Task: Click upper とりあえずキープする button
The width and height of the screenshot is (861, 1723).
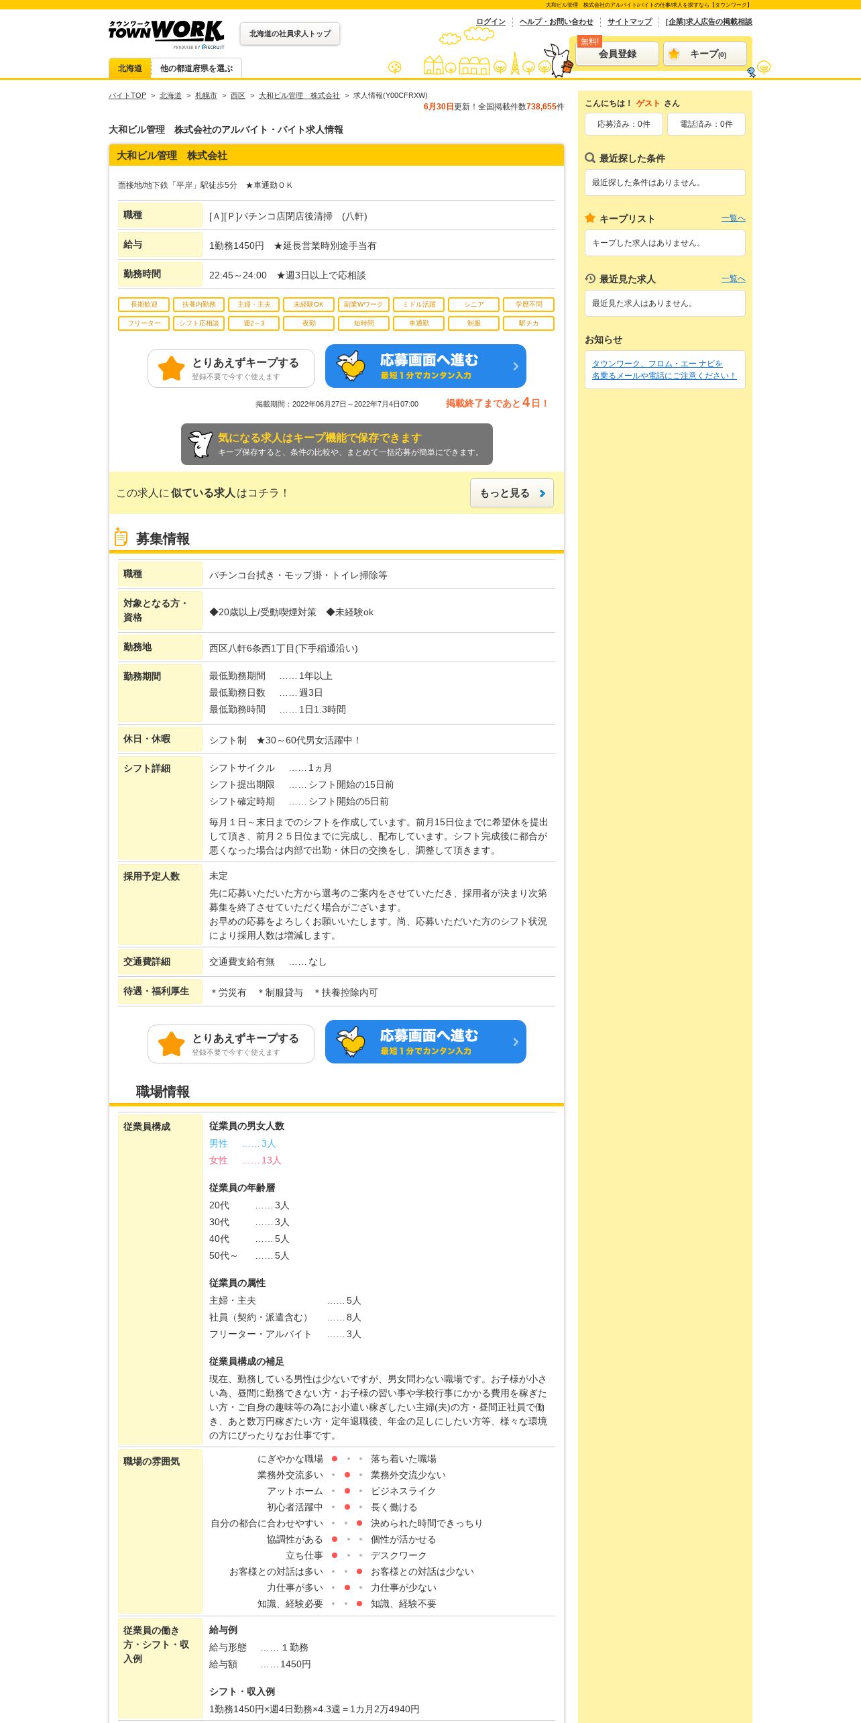Action: tap(231, 368)
